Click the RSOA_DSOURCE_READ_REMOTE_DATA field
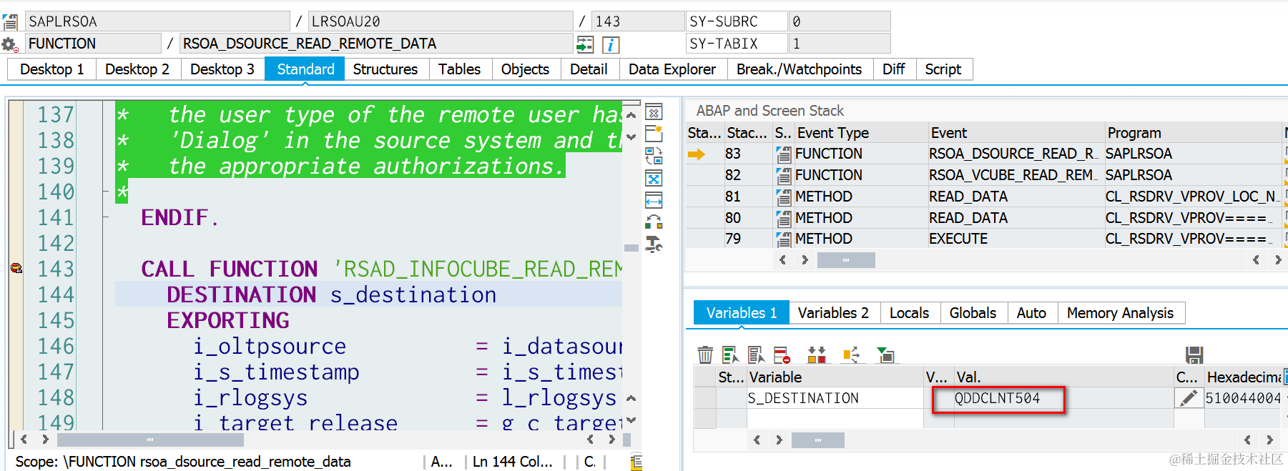1288x471 pixels. tap(375, 44)
